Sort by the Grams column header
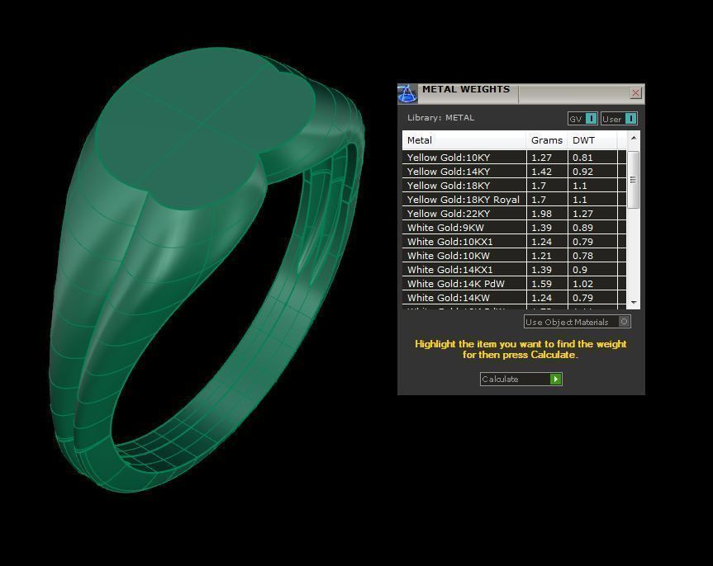713x566 pixels. click(547, 140)
